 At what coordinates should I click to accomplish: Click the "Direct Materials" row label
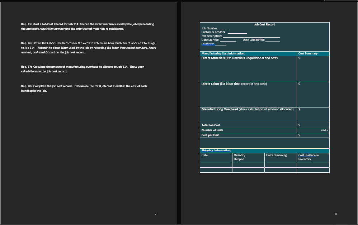(213, 58)
